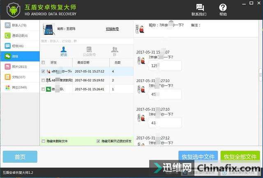Select the 微信 WeChat sidebar item
Image resolution: width=263 pixels, height=178 pixels.
[x=20, y=56]
